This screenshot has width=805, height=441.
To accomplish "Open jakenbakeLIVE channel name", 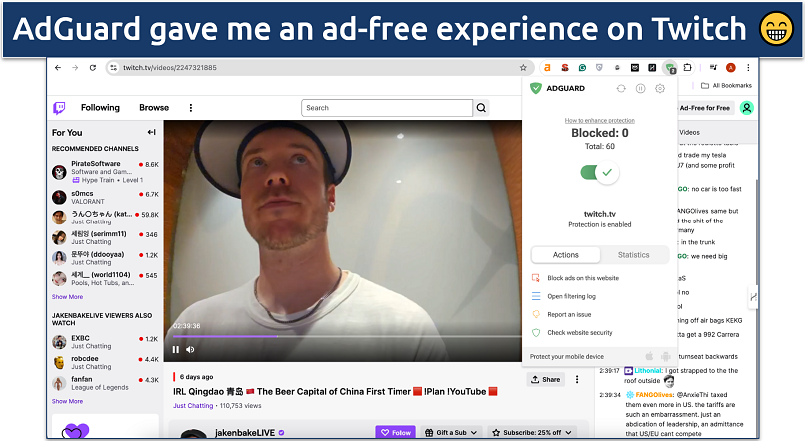I will coord(245,433).
